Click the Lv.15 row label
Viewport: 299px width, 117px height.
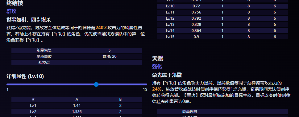pos(170,37)
